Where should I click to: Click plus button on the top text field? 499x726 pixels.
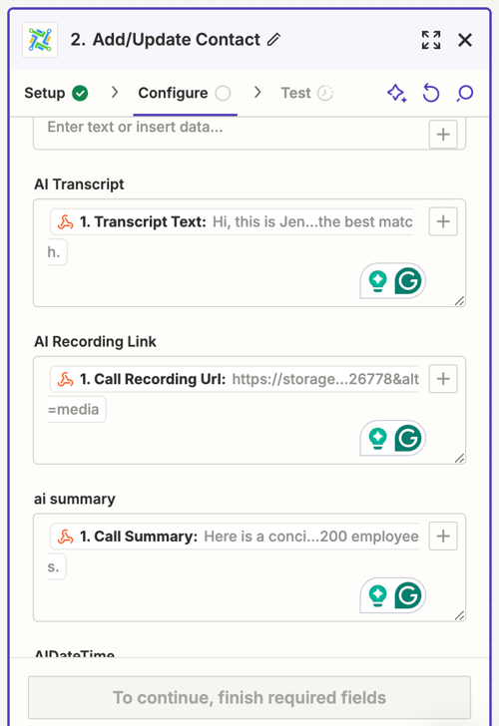tap(443, 135)
